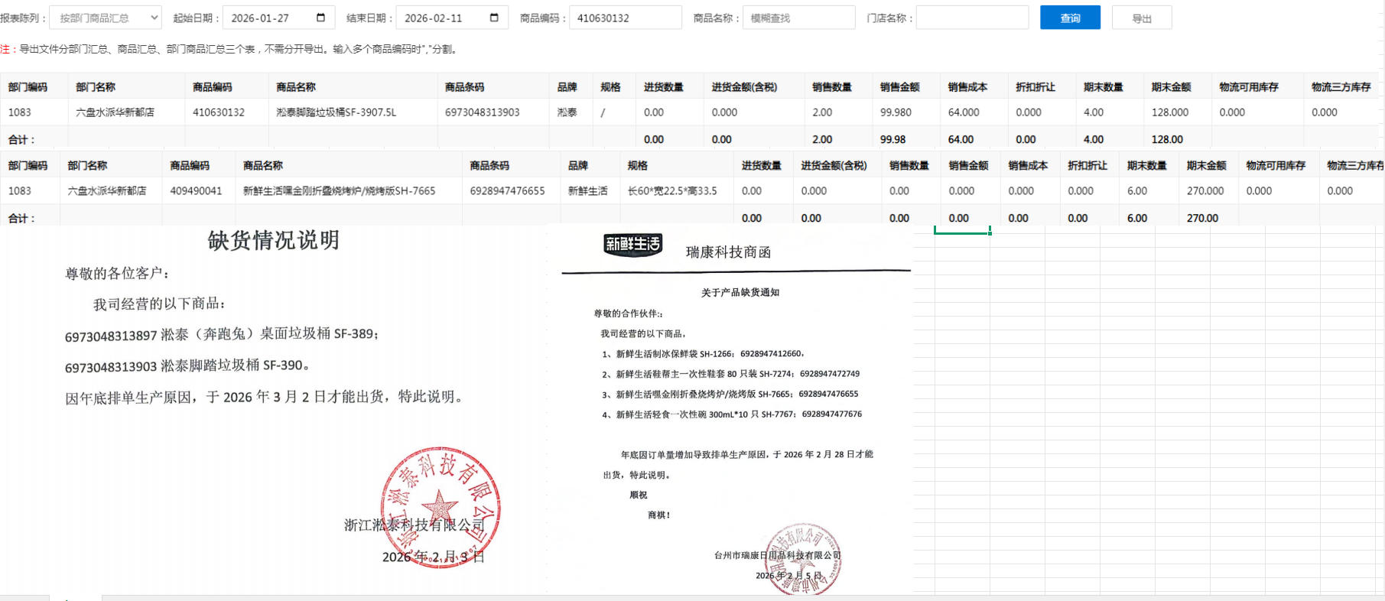Viewport: 1385px width, 601px height.
Task: Select the 规格 column header in second table
Action: pyautogui.click(x=637, y=166)
